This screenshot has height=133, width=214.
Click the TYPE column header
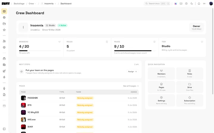coord(62,92)
